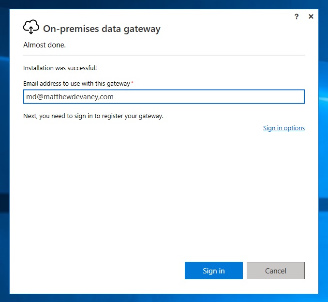Click the Installation was successful message
This screenshot has width=328, height=302.
[60, 68]
